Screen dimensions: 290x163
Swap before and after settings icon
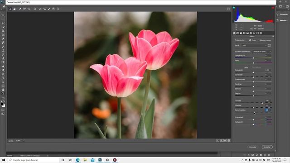pos(222,141)
